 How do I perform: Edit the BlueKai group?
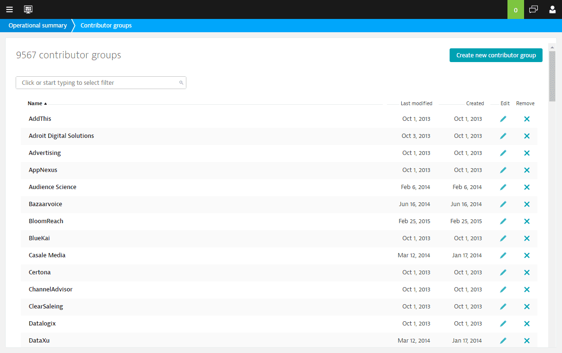[503, 238]
